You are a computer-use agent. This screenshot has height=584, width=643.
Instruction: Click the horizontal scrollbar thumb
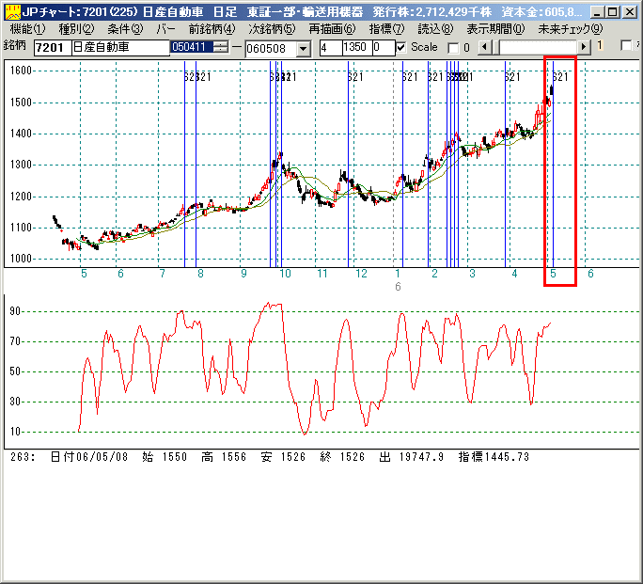495,47
